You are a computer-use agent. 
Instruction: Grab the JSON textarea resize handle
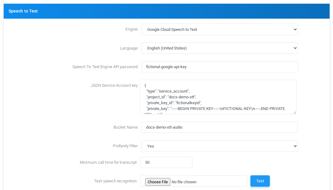click(x=295, y=113)
